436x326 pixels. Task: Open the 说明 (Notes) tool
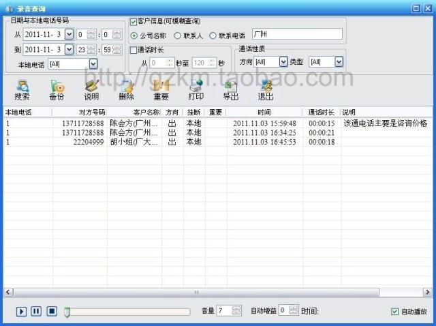pyautogui.click(x=91, y=89)
